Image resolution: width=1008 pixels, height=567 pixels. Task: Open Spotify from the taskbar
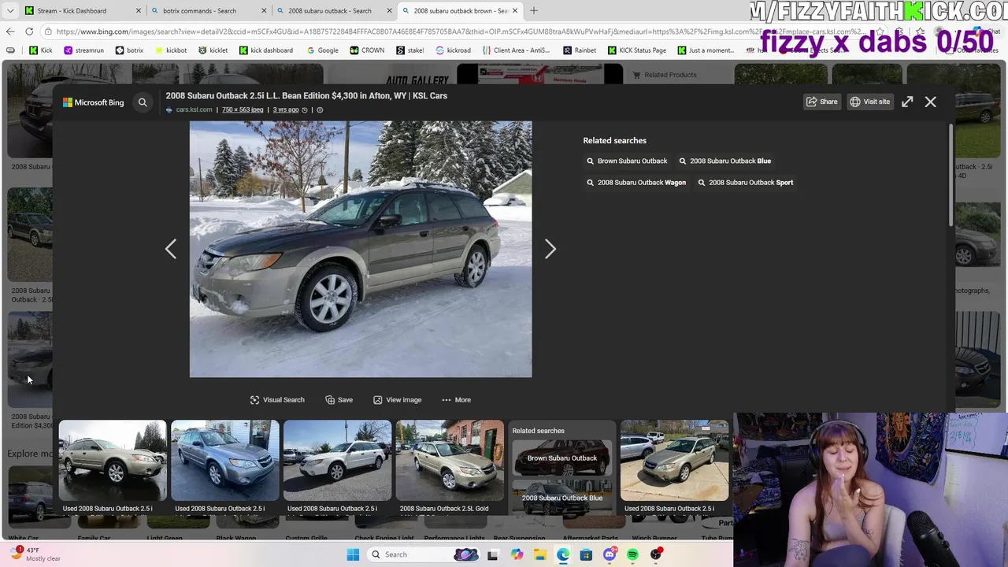pos(632,554)
